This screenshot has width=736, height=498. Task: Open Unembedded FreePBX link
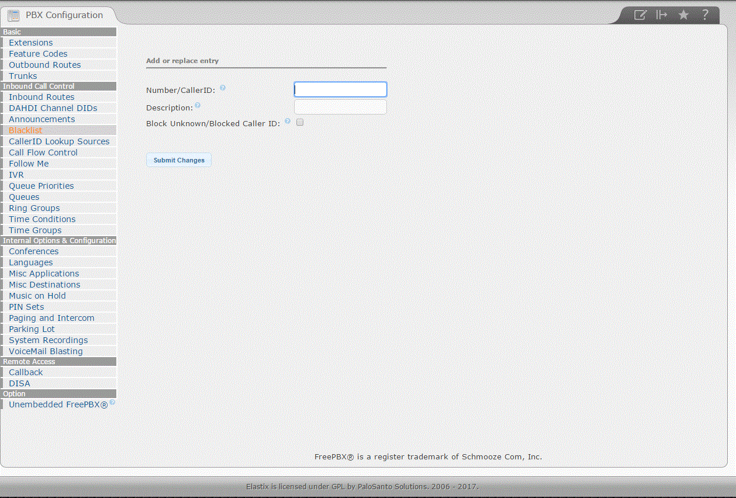58,404
